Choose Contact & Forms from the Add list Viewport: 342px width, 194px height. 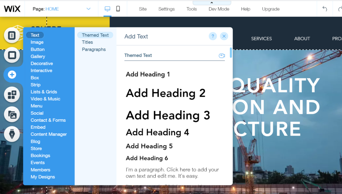[x=48, y=120]
